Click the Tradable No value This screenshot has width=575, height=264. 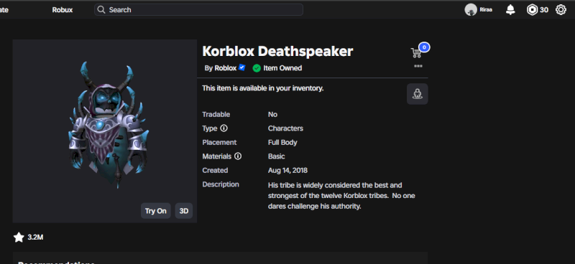[272, 115]
